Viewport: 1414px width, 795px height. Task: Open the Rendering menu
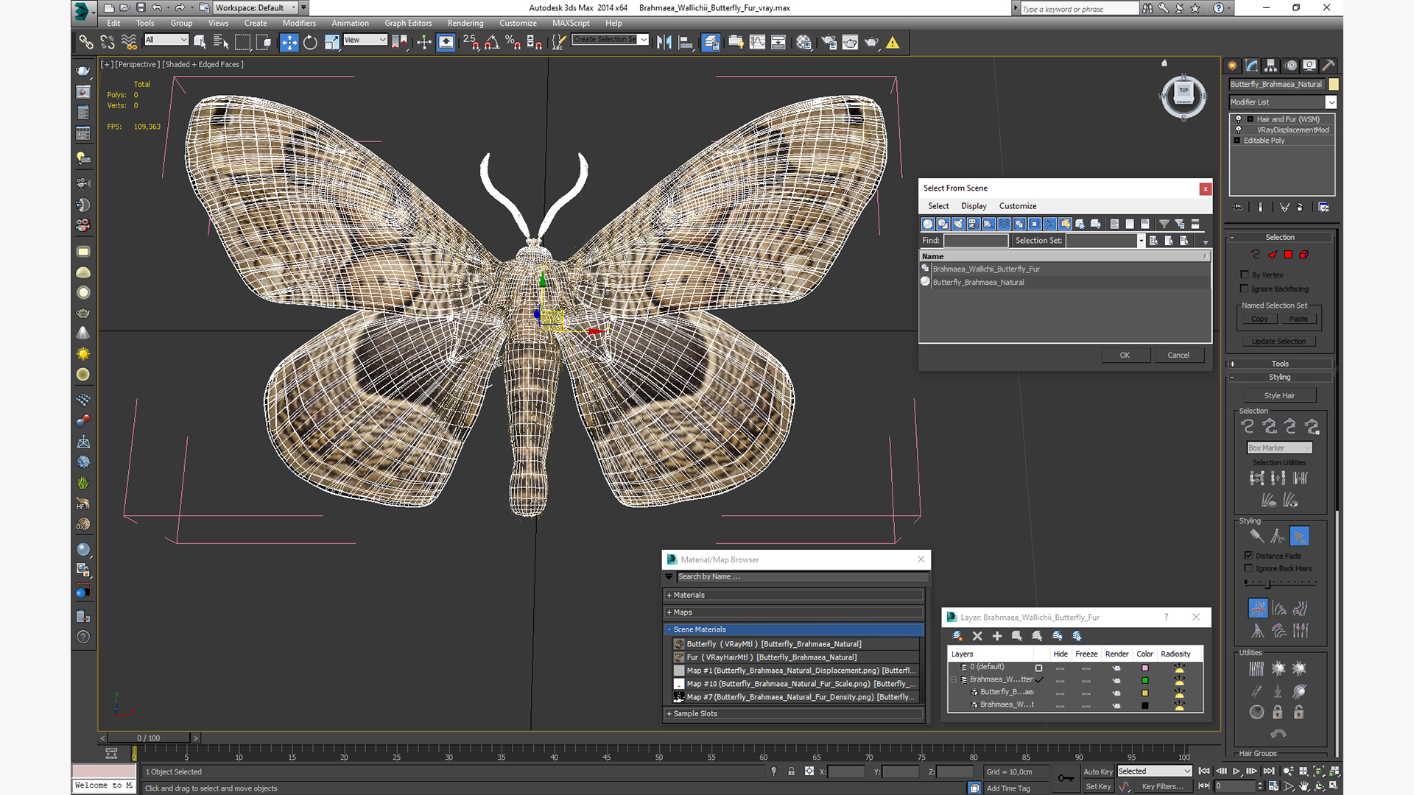point(465,23)
